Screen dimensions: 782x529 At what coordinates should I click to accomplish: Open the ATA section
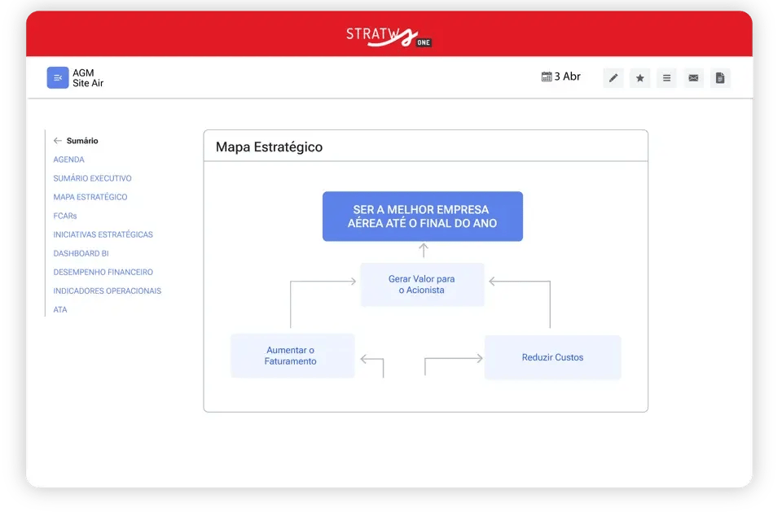point(59,310)
